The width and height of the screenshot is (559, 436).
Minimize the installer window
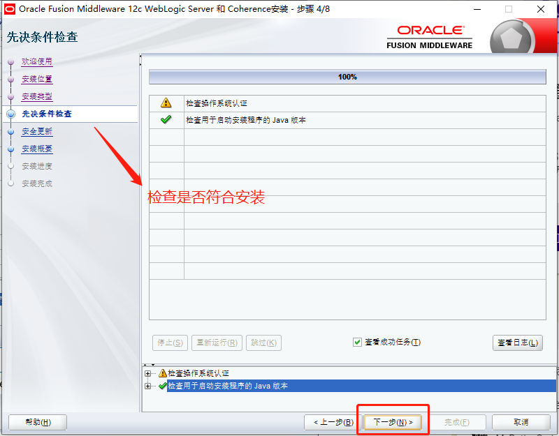click(477, 9)
